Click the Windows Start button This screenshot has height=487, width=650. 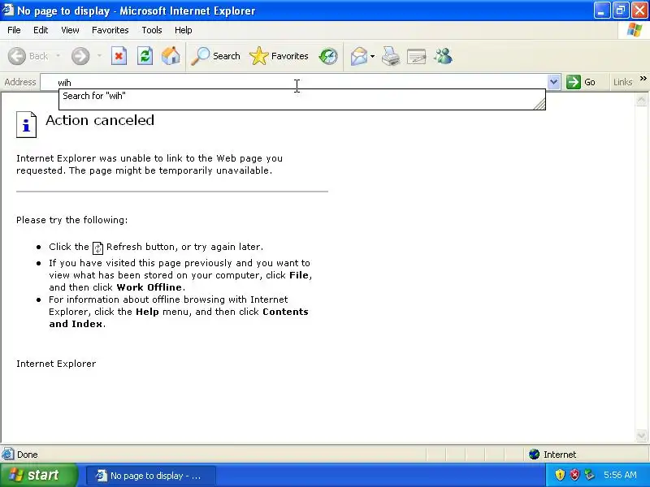pyautogui.click(x=38, y=475)
